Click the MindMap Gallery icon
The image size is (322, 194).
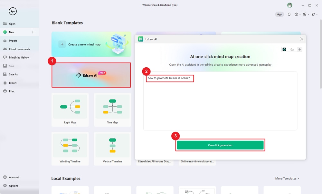pos(5,58)
